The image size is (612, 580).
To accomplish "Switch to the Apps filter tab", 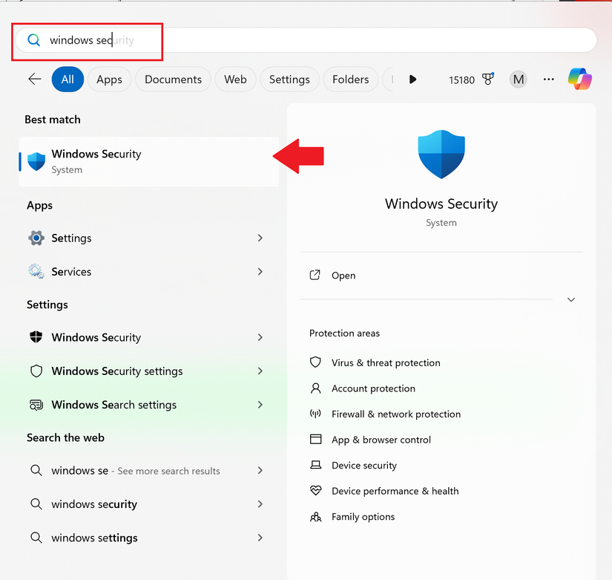I will (109, 79).
